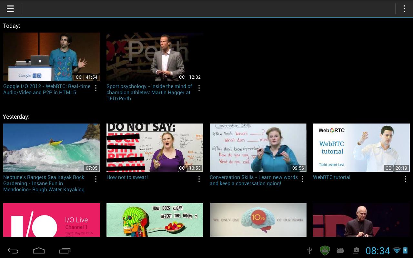Tap the Android back button

[13, 251]
